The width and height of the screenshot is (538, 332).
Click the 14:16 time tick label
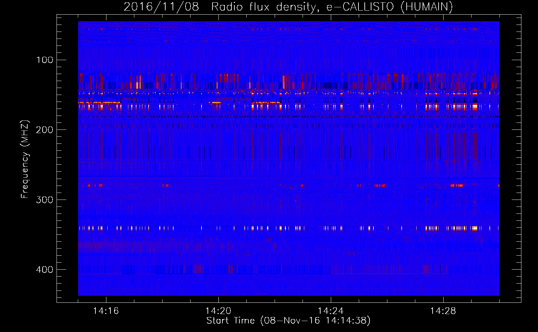pyautogui.click(x=106, y=311)
